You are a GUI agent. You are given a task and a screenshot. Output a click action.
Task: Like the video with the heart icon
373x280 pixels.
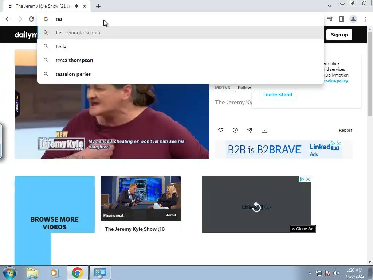pos(221,130)
